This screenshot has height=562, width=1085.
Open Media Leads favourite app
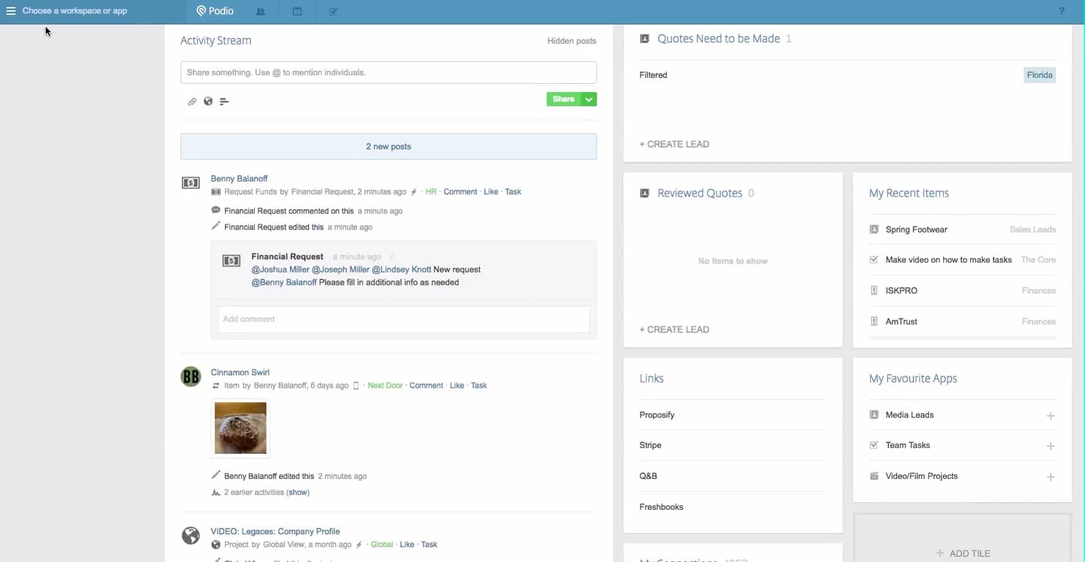pos(910,415)
